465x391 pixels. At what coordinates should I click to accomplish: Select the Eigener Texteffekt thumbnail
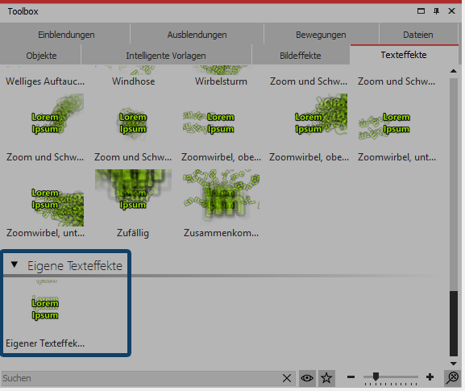pyautogui.click(x=45, y=308)
